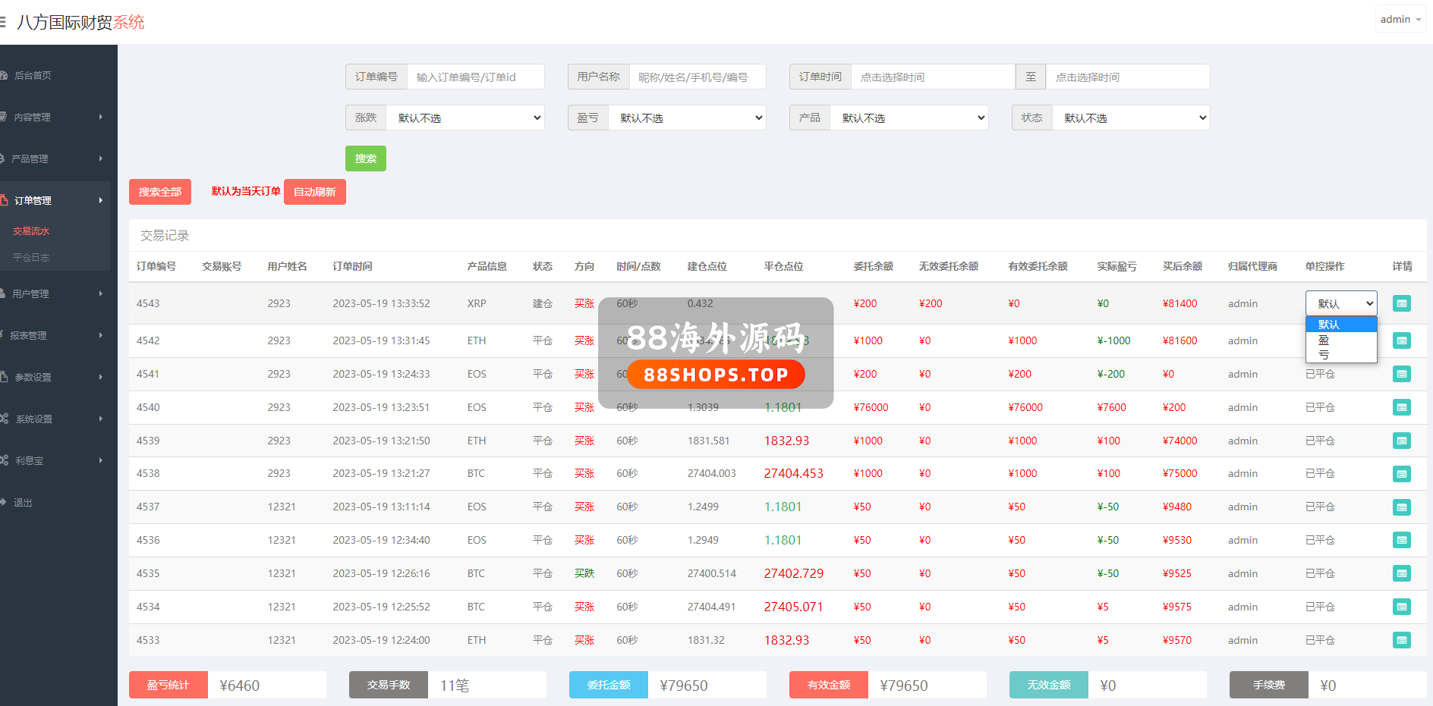Open details icon for order 4543

click(1401, 303)
